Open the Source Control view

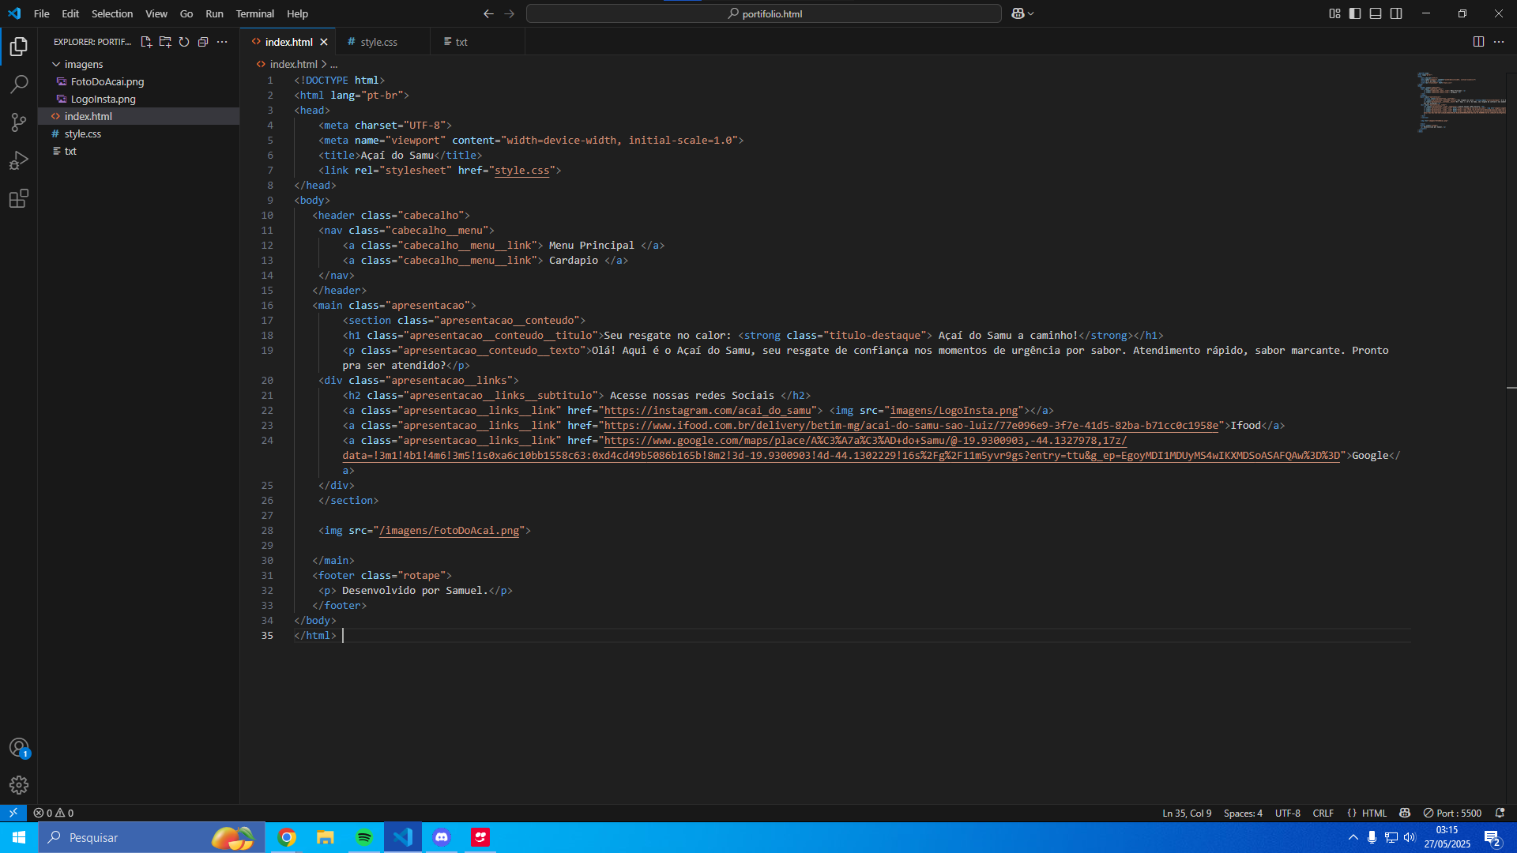point(19,122)
